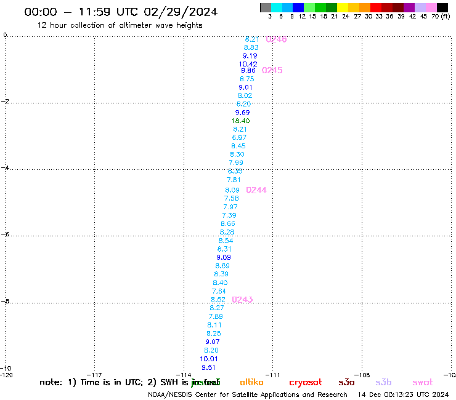Viewport: 456px width, 400px height.
Task: Click the wave height value 7.81
Action: point(234,180)
